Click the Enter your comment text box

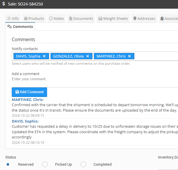[95, 82]
